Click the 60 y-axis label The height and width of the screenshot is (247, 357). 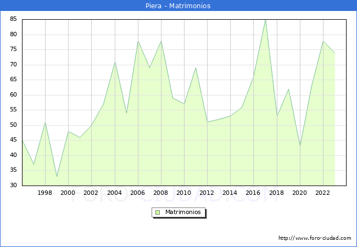(13, 95)
